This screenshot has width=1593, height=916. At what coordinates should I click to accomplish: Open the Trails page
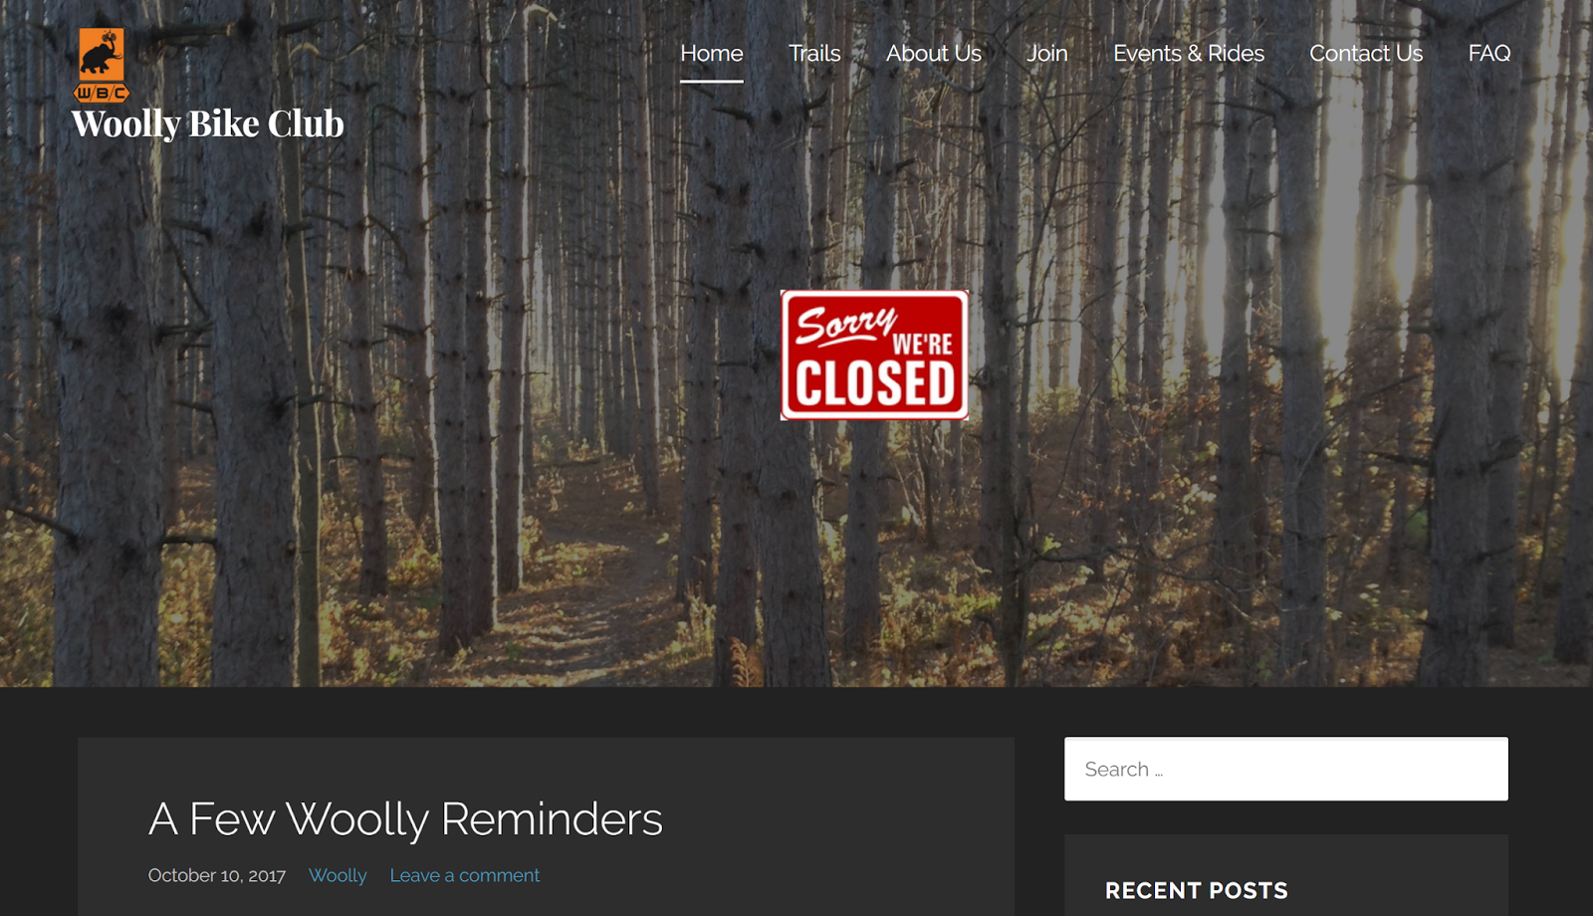(814, 54)
